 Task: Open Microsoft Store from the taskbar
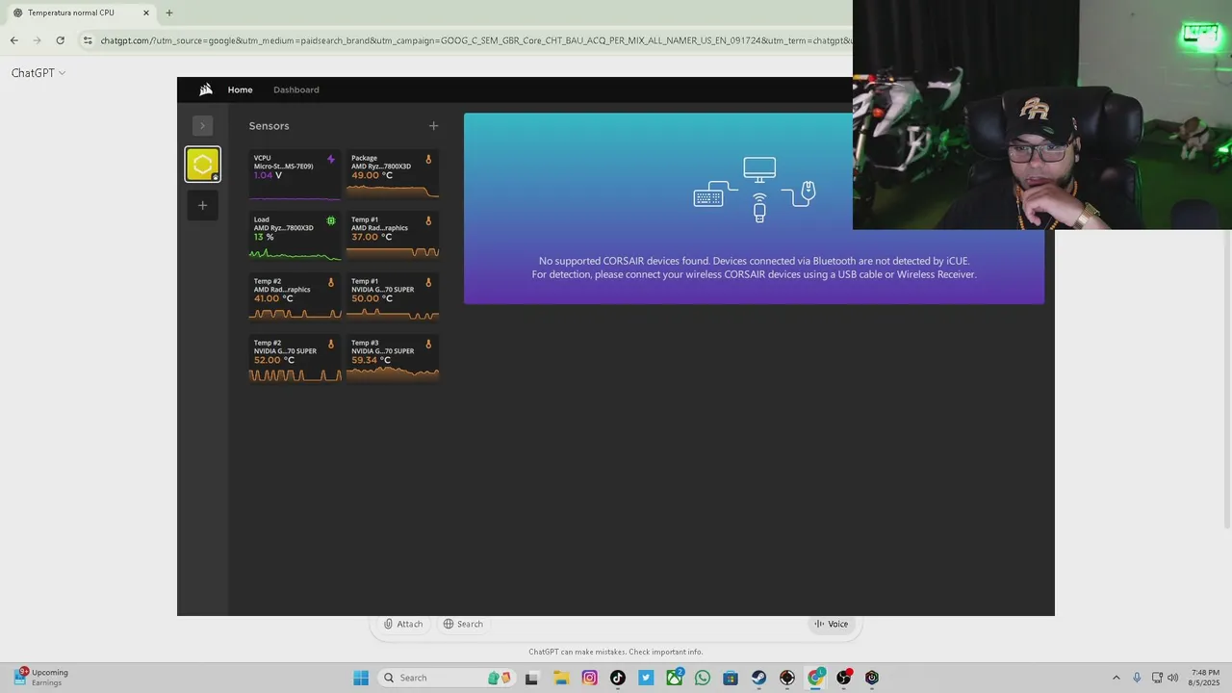coord(731,678)
